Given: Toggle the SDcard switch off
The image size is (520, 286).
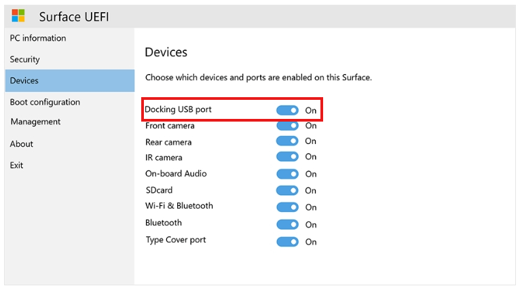Looking at the screenshot, I should pos(287,191).
